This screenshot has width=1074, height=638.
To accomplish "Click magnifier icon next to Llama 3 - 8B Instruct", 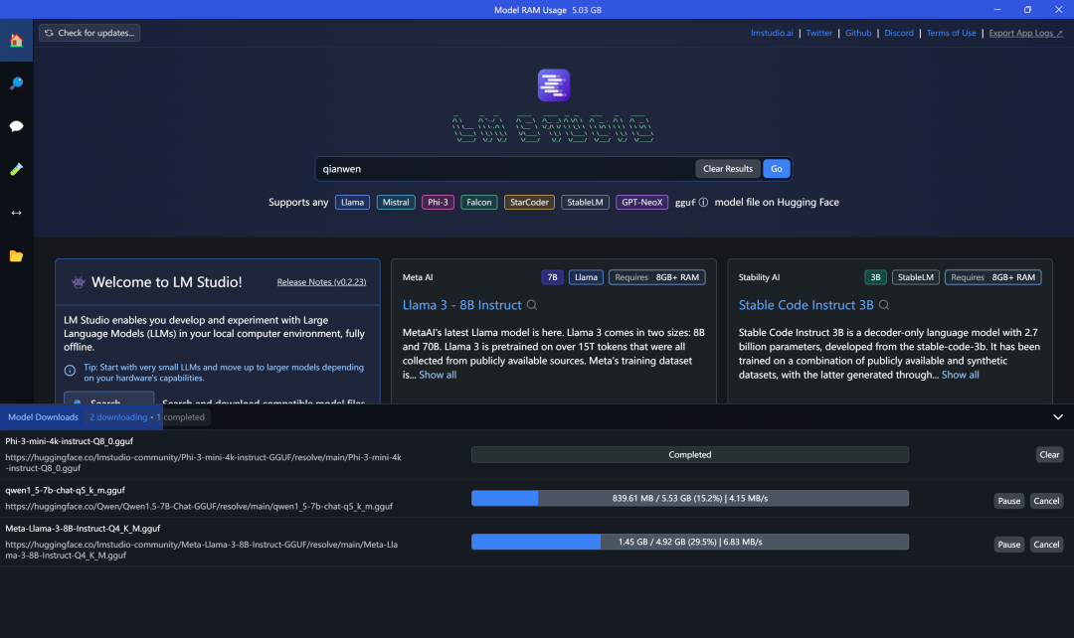I will coord(532,305).
